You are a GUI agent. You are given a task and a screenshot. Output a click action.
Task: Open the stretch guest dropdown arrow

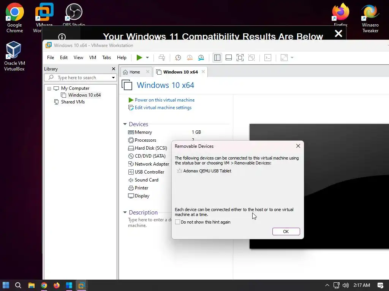pos(292,58)
